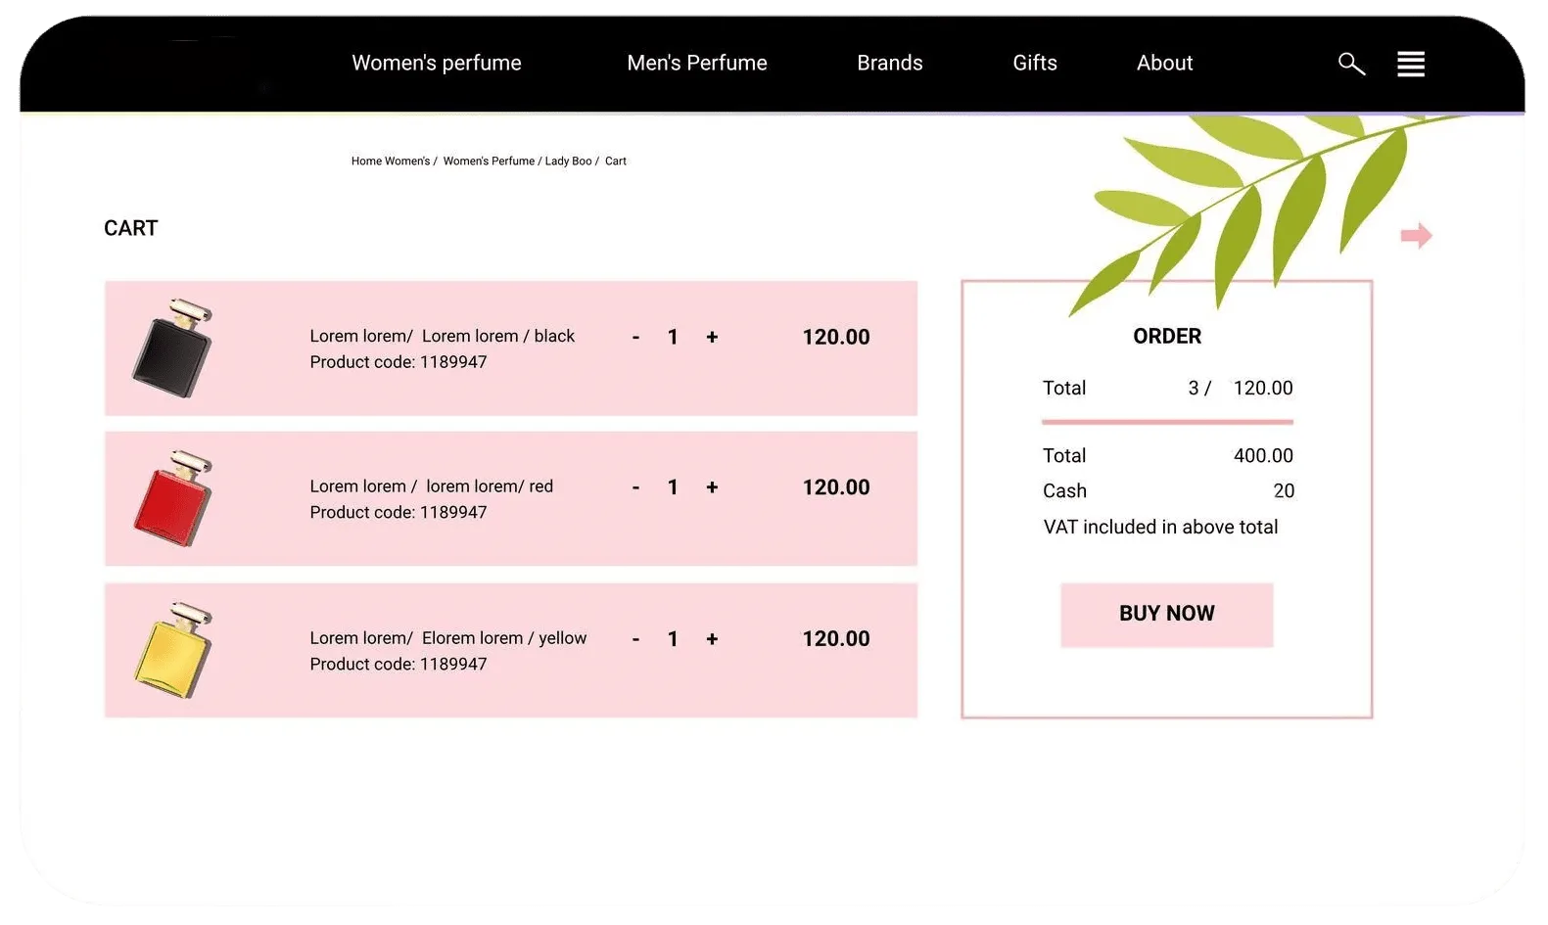Go to Women's Perfume breadcrumb
This screenshot has width=1548, height=925.
point(489,162)
